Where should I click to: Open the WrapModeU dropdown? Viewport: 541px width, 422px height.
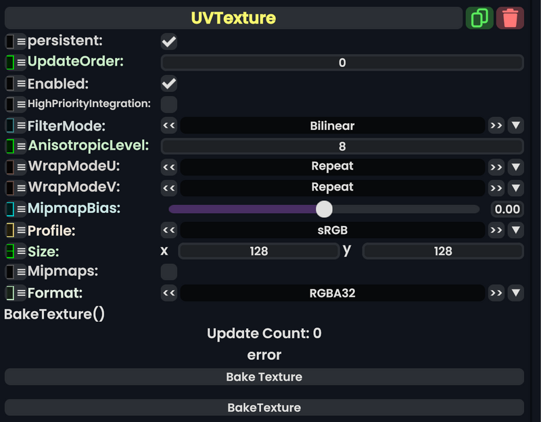click(515, 166)
